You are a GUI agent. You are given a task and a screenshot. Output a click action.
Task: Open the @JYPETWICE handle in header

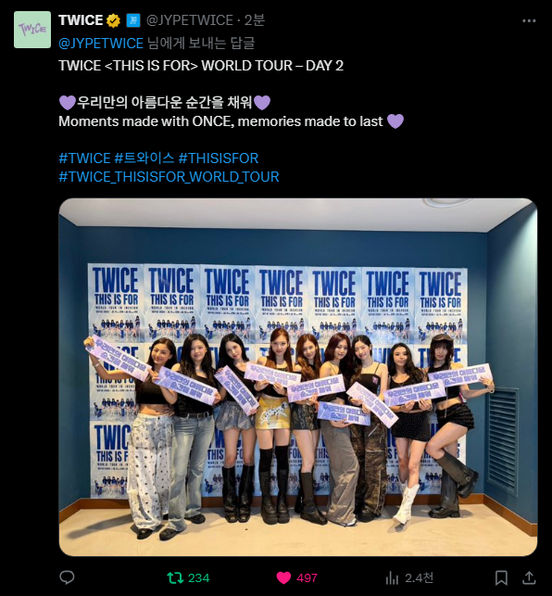point(190,20)
